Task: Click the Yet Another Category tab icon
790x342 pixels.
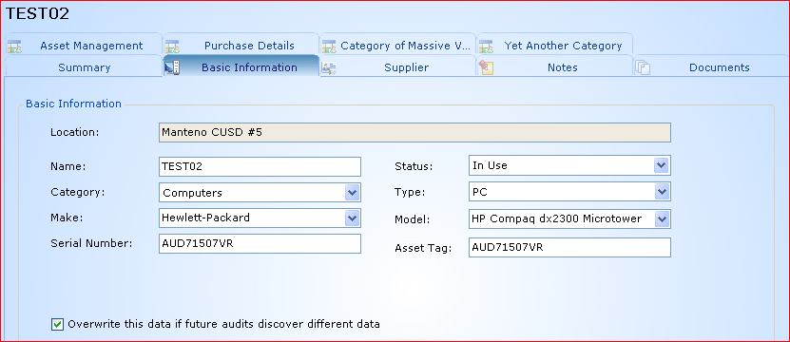Action: tap(486, 47)
